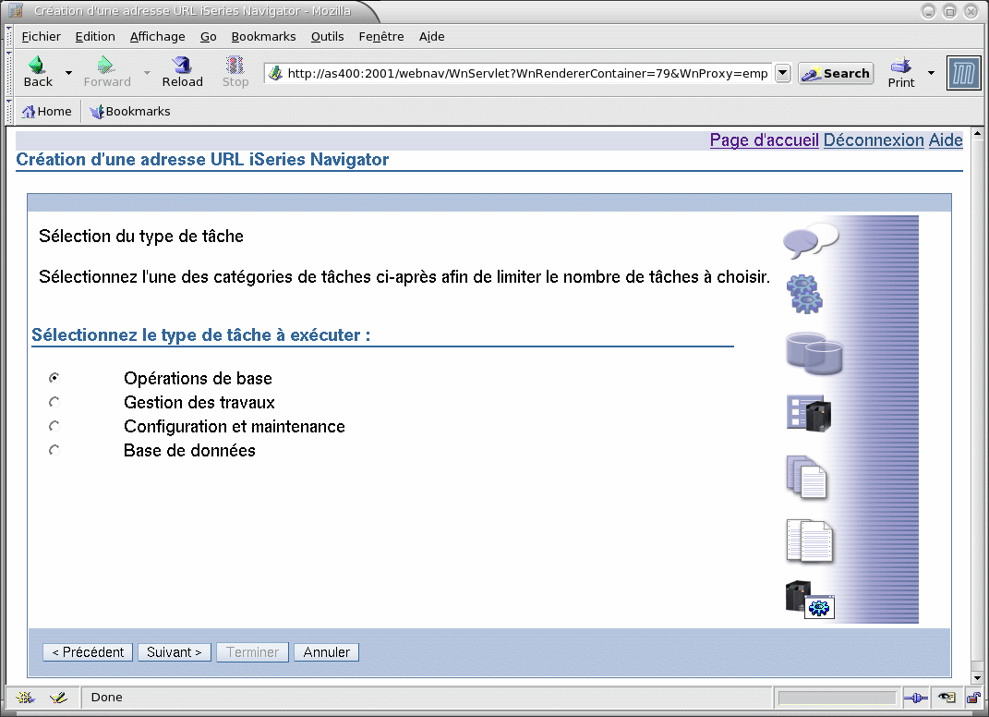Click the Home icon in bookmarks toolbar
Screen dimensions: 989x717
click(29, 112)
